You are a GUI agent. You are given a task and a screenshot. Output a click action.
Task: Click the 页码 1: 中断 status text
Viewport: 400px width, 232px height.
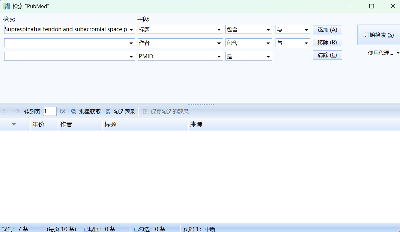[199, 229]
